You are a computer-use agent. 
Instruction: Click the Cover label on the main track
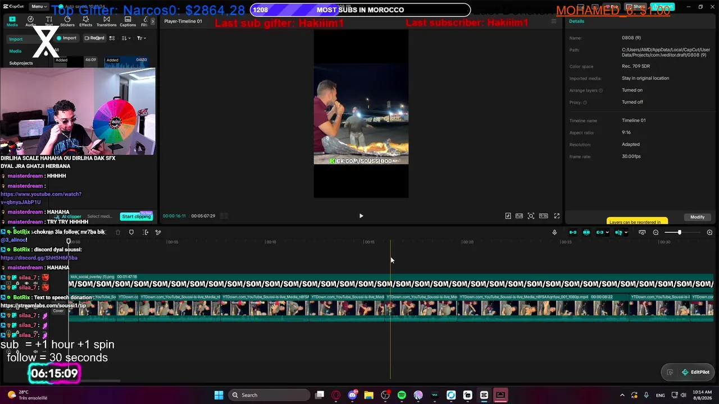[x=58, y=311]
